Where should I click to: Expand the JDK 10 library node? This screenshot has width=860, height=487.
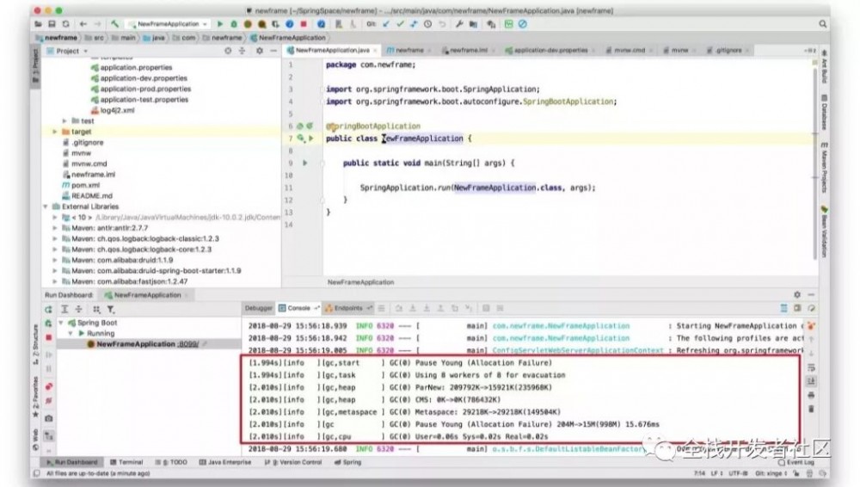[54, 218]
